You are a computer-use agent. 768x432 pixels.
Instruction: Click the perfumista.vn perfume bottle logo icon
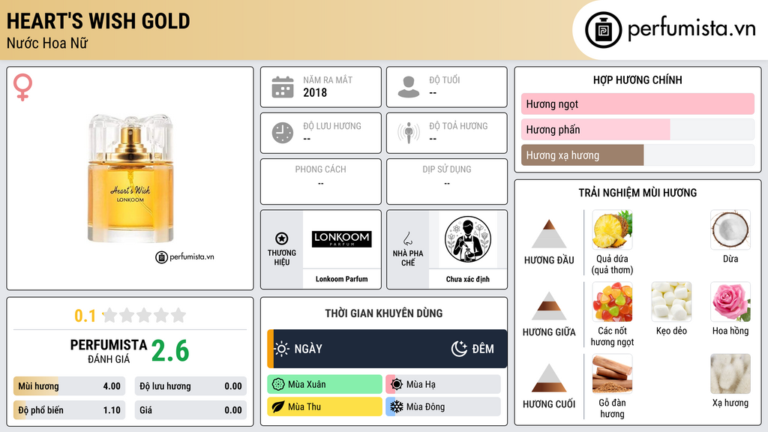(604, 30)
